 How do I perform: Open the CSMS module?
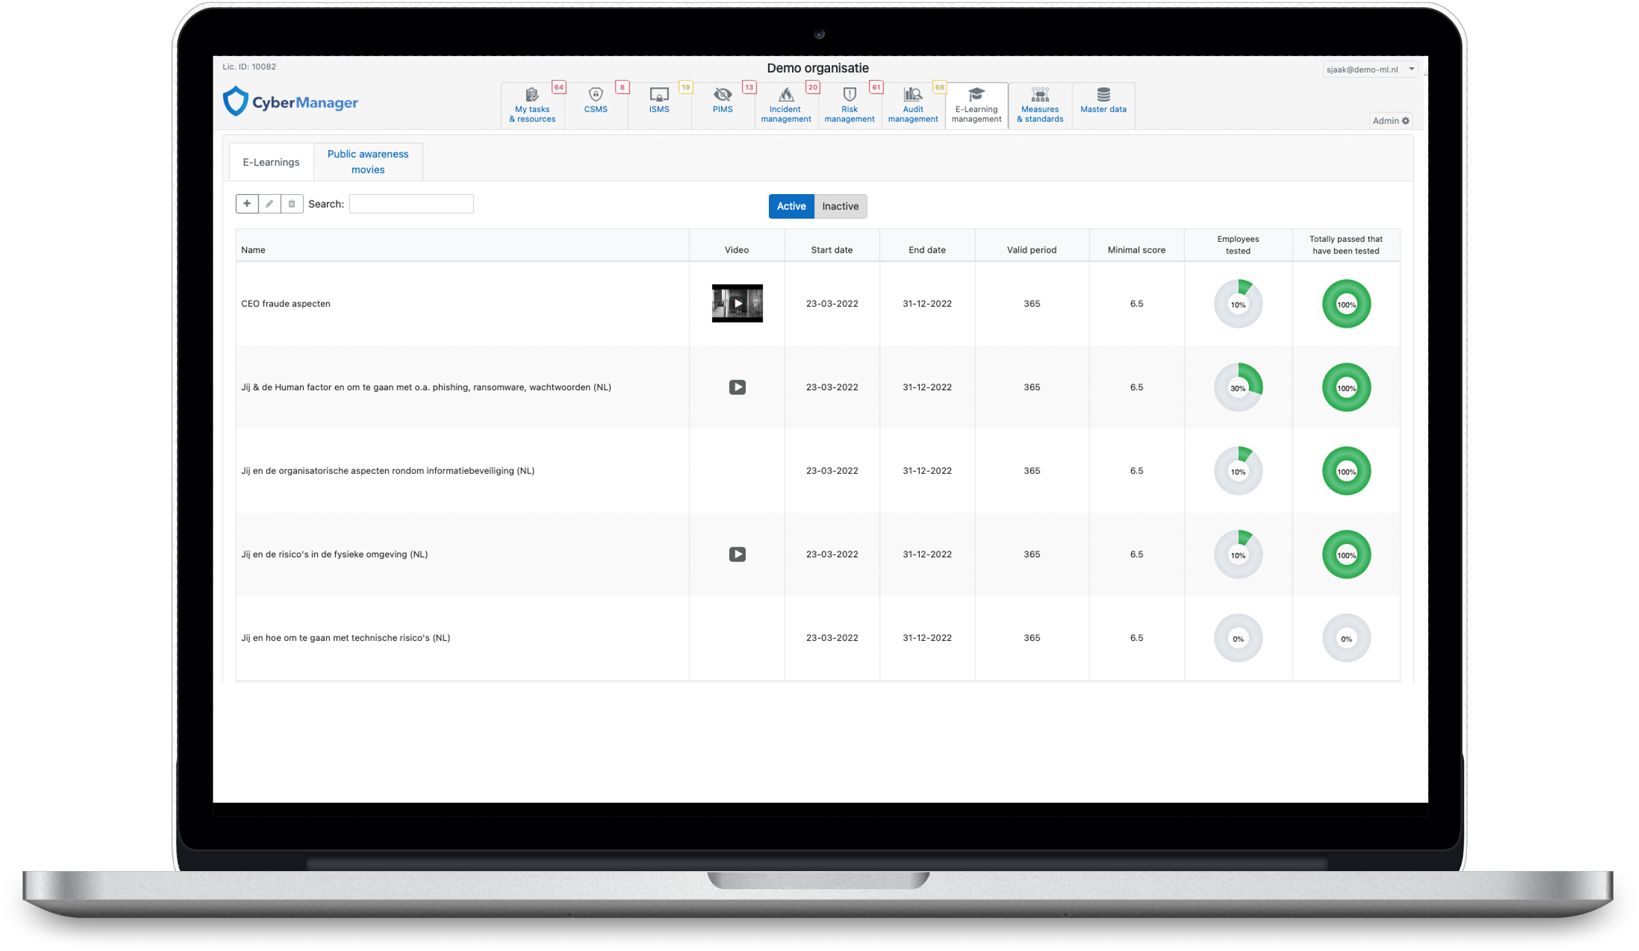pos(595,105)
